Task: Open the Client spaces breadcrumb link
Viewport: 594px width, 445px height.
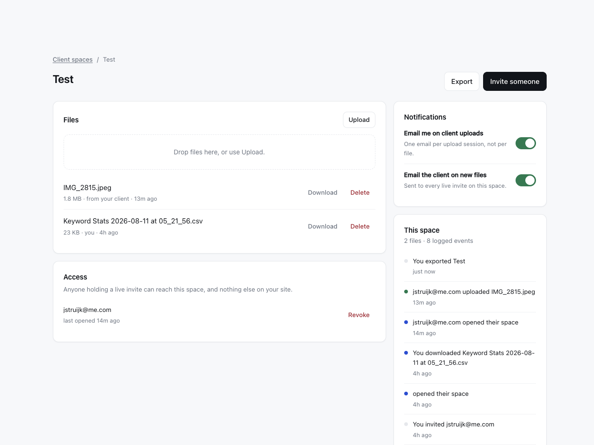Action: [72, 59]
